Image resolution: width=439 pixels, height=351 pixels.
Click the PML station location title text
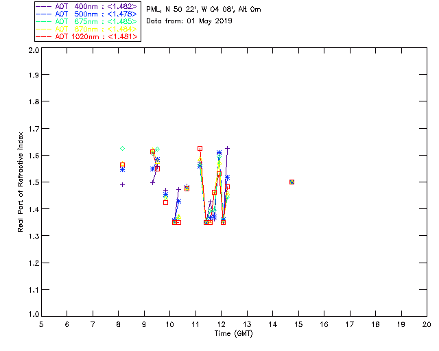coord(204,9)
